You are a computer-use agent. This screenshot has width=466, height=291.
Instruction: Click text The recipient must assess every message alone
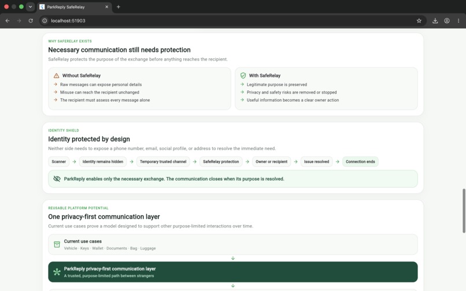(105, 100)
